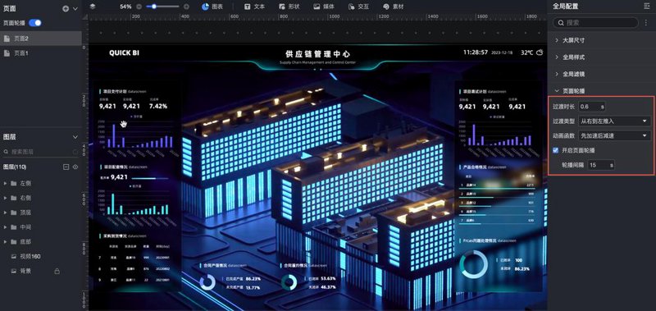Click the 32℃ temperature text

click(x=526, y=53)
